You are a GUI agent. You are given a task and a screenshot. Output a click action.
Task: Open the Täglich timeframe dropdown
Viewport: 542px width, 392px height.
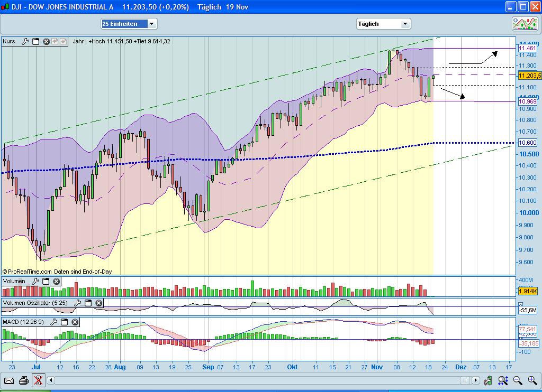tap(405, 24)
